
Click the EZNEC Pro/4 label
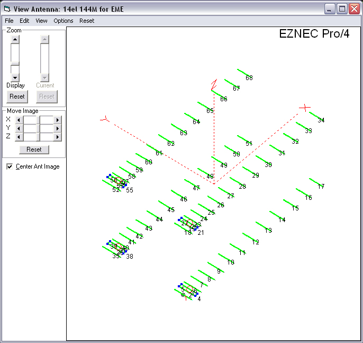(x=314, y=34)
